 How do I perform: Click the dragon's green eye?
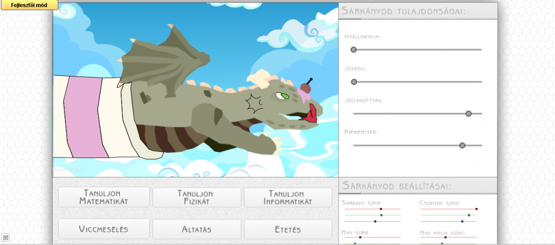click(284, 95)
